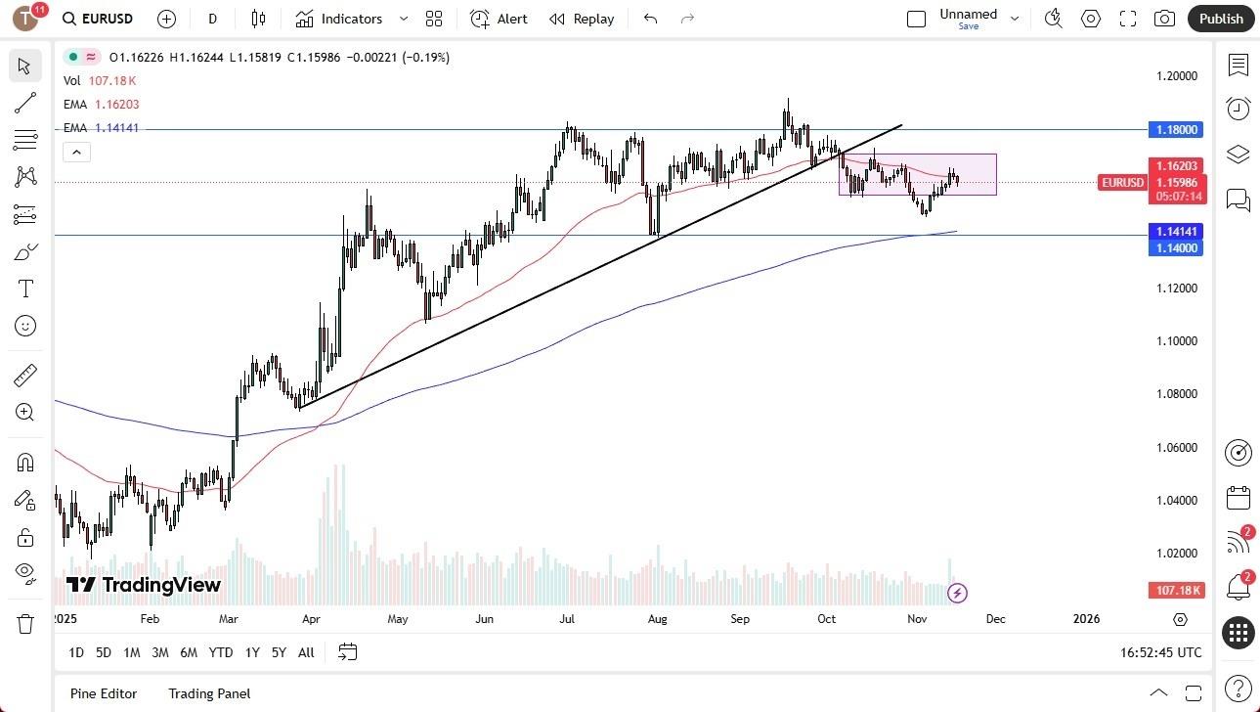The image size is (1260, 712).
Task: Toggle magnet mode for drawings
Action: [x=25, y=462]
